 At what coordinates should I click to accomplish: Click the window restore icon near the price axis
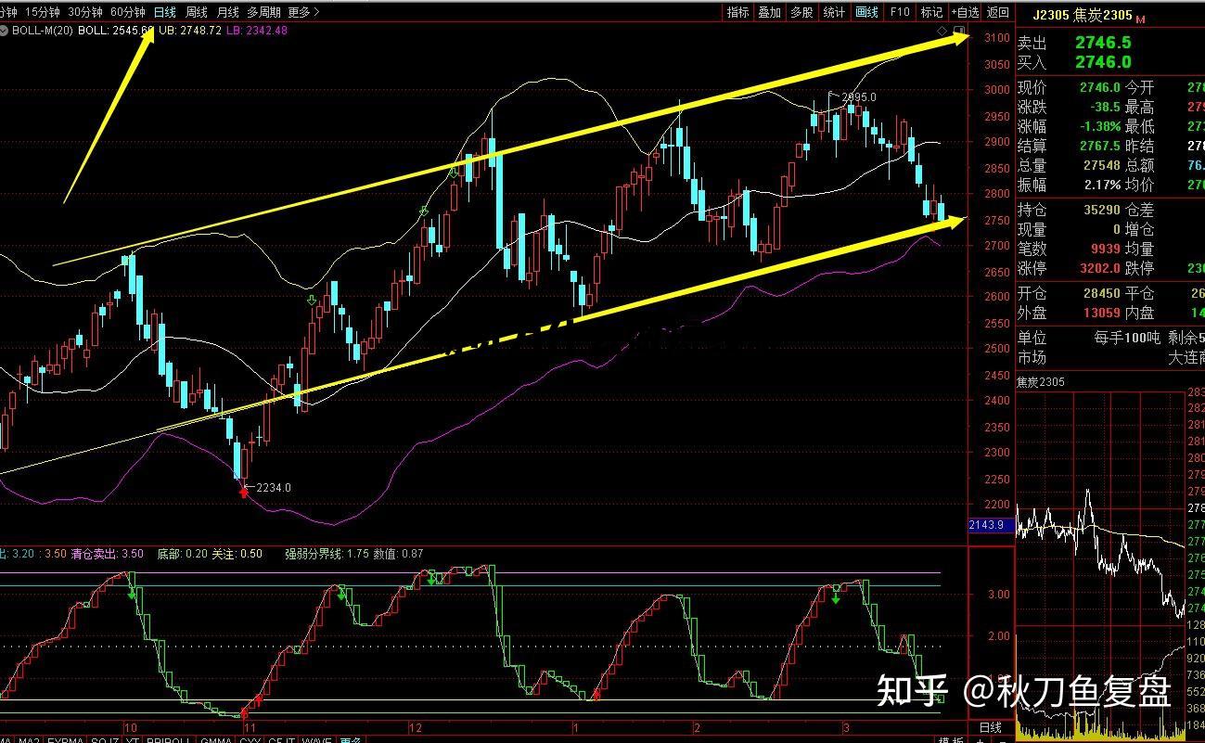pos(957,31)
